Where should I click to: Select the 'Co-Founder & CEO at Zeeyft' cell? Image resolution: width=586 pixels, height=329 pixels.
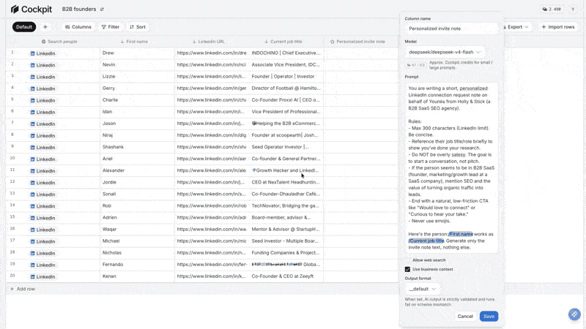[x=286, y=276]
